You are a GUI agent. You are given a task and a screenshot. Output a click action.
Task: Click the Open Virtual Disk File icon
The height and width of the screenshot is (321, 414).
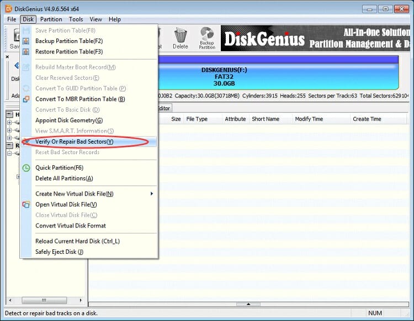click(x=26, y=204)
